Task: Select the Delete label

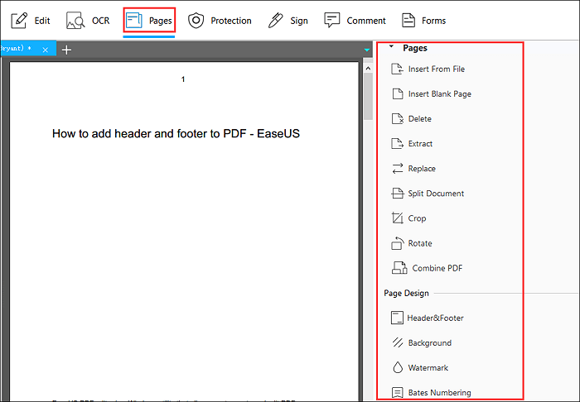Action: (x=420, y=119)
